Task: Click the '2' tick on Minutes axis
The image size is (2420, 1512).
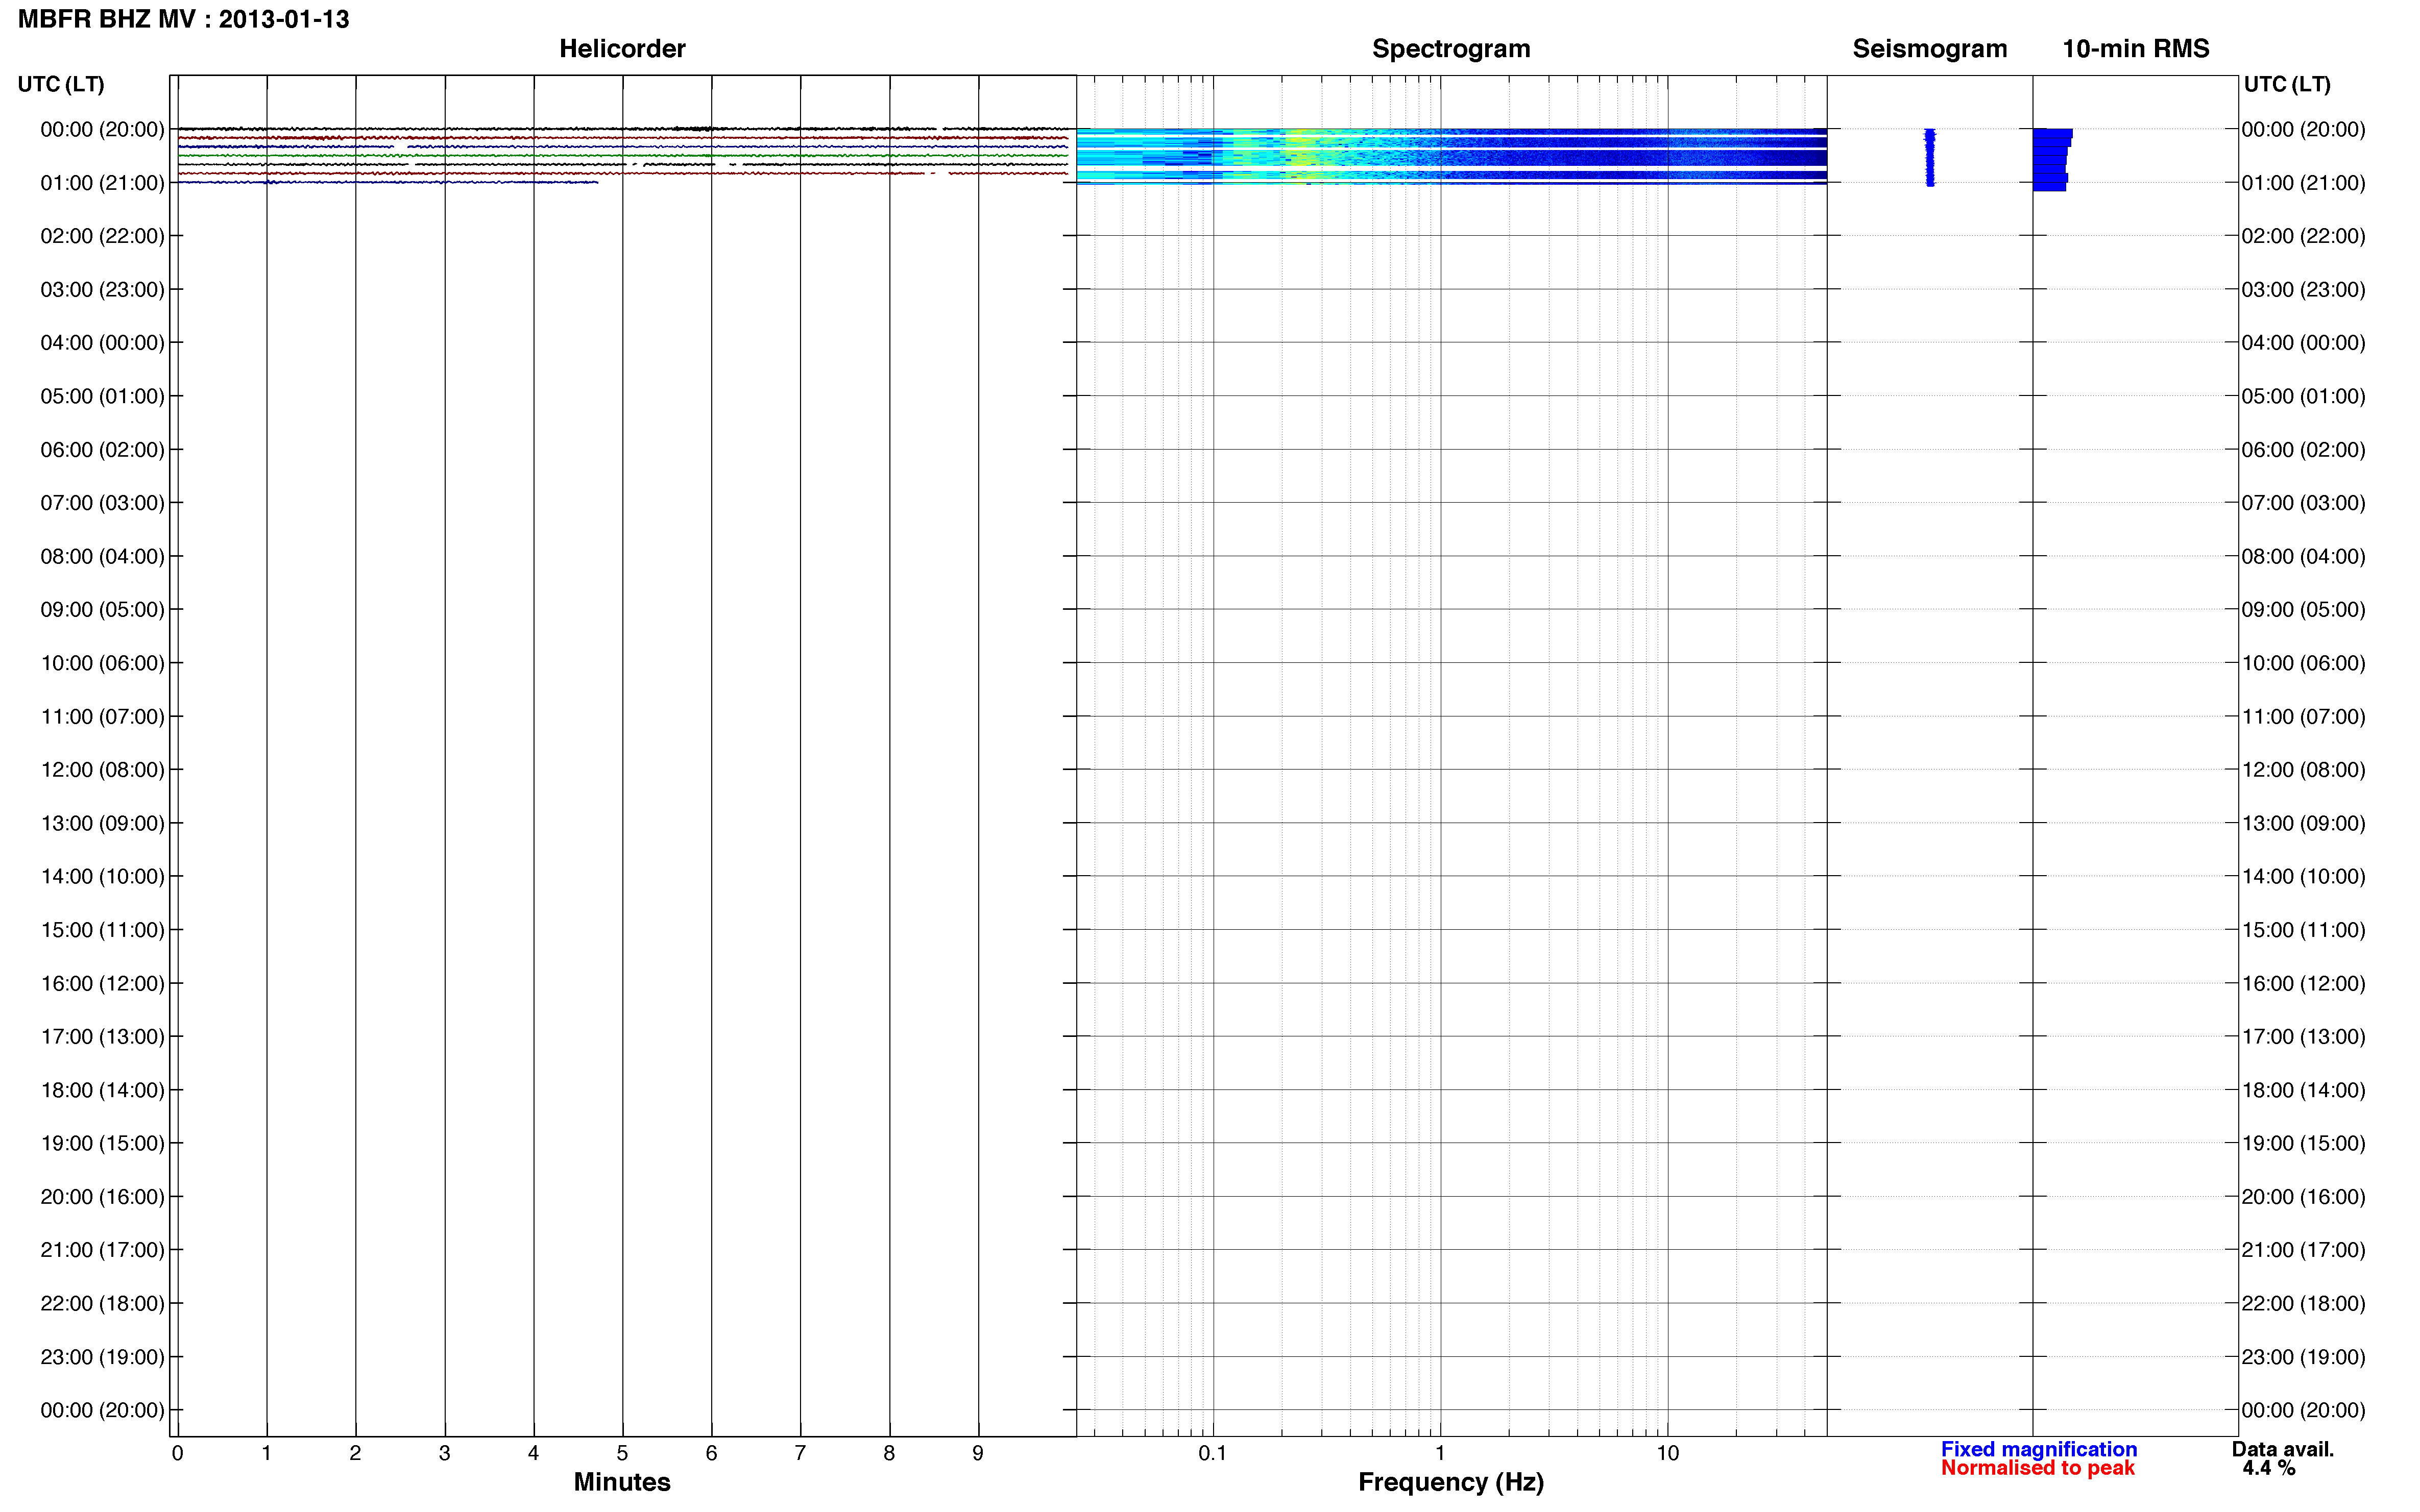Action: point(355,1453)
